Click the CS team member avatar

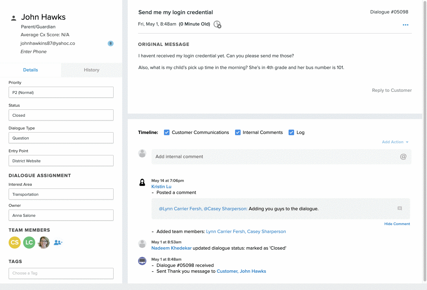coord(14,243)
